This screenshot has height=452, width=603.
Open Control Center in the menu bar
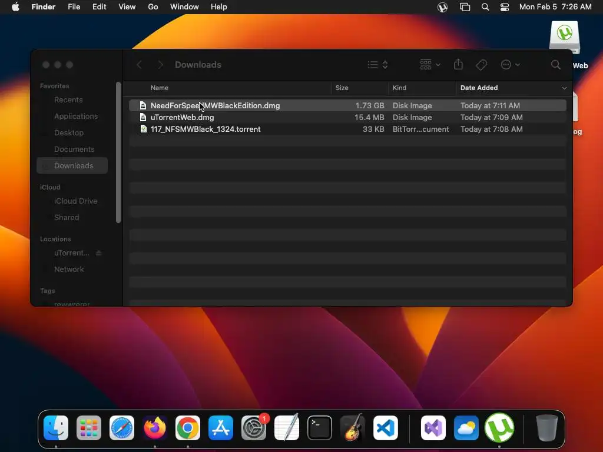click(x=505, y=7)
